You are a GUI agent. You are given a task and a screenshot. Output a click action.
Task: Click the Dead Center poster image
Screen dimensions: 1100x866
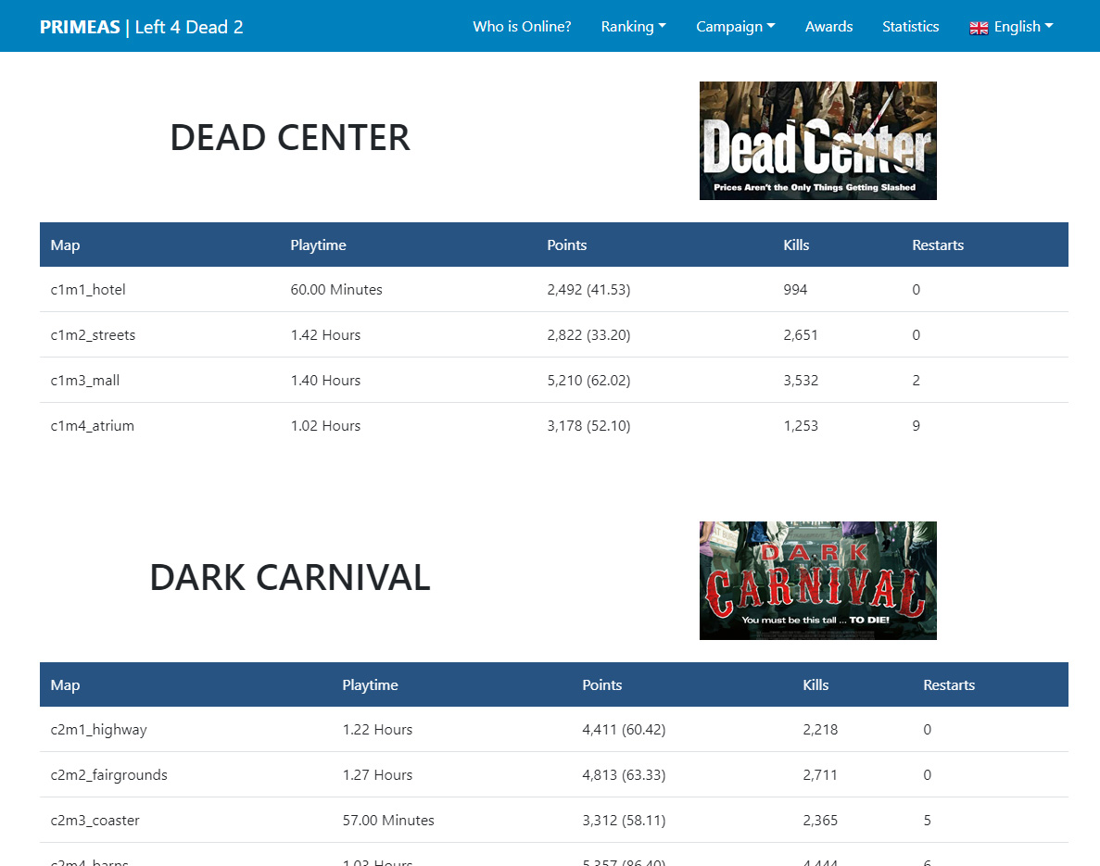coord(818,140)
